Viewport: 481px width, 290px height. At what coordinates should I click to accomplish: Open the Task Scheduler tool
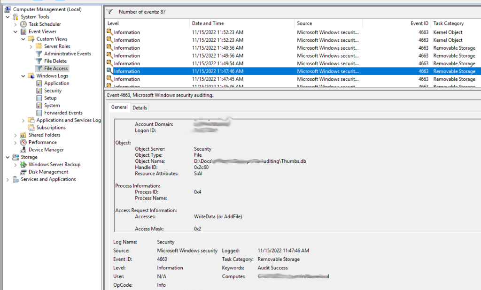click(45, 24)
